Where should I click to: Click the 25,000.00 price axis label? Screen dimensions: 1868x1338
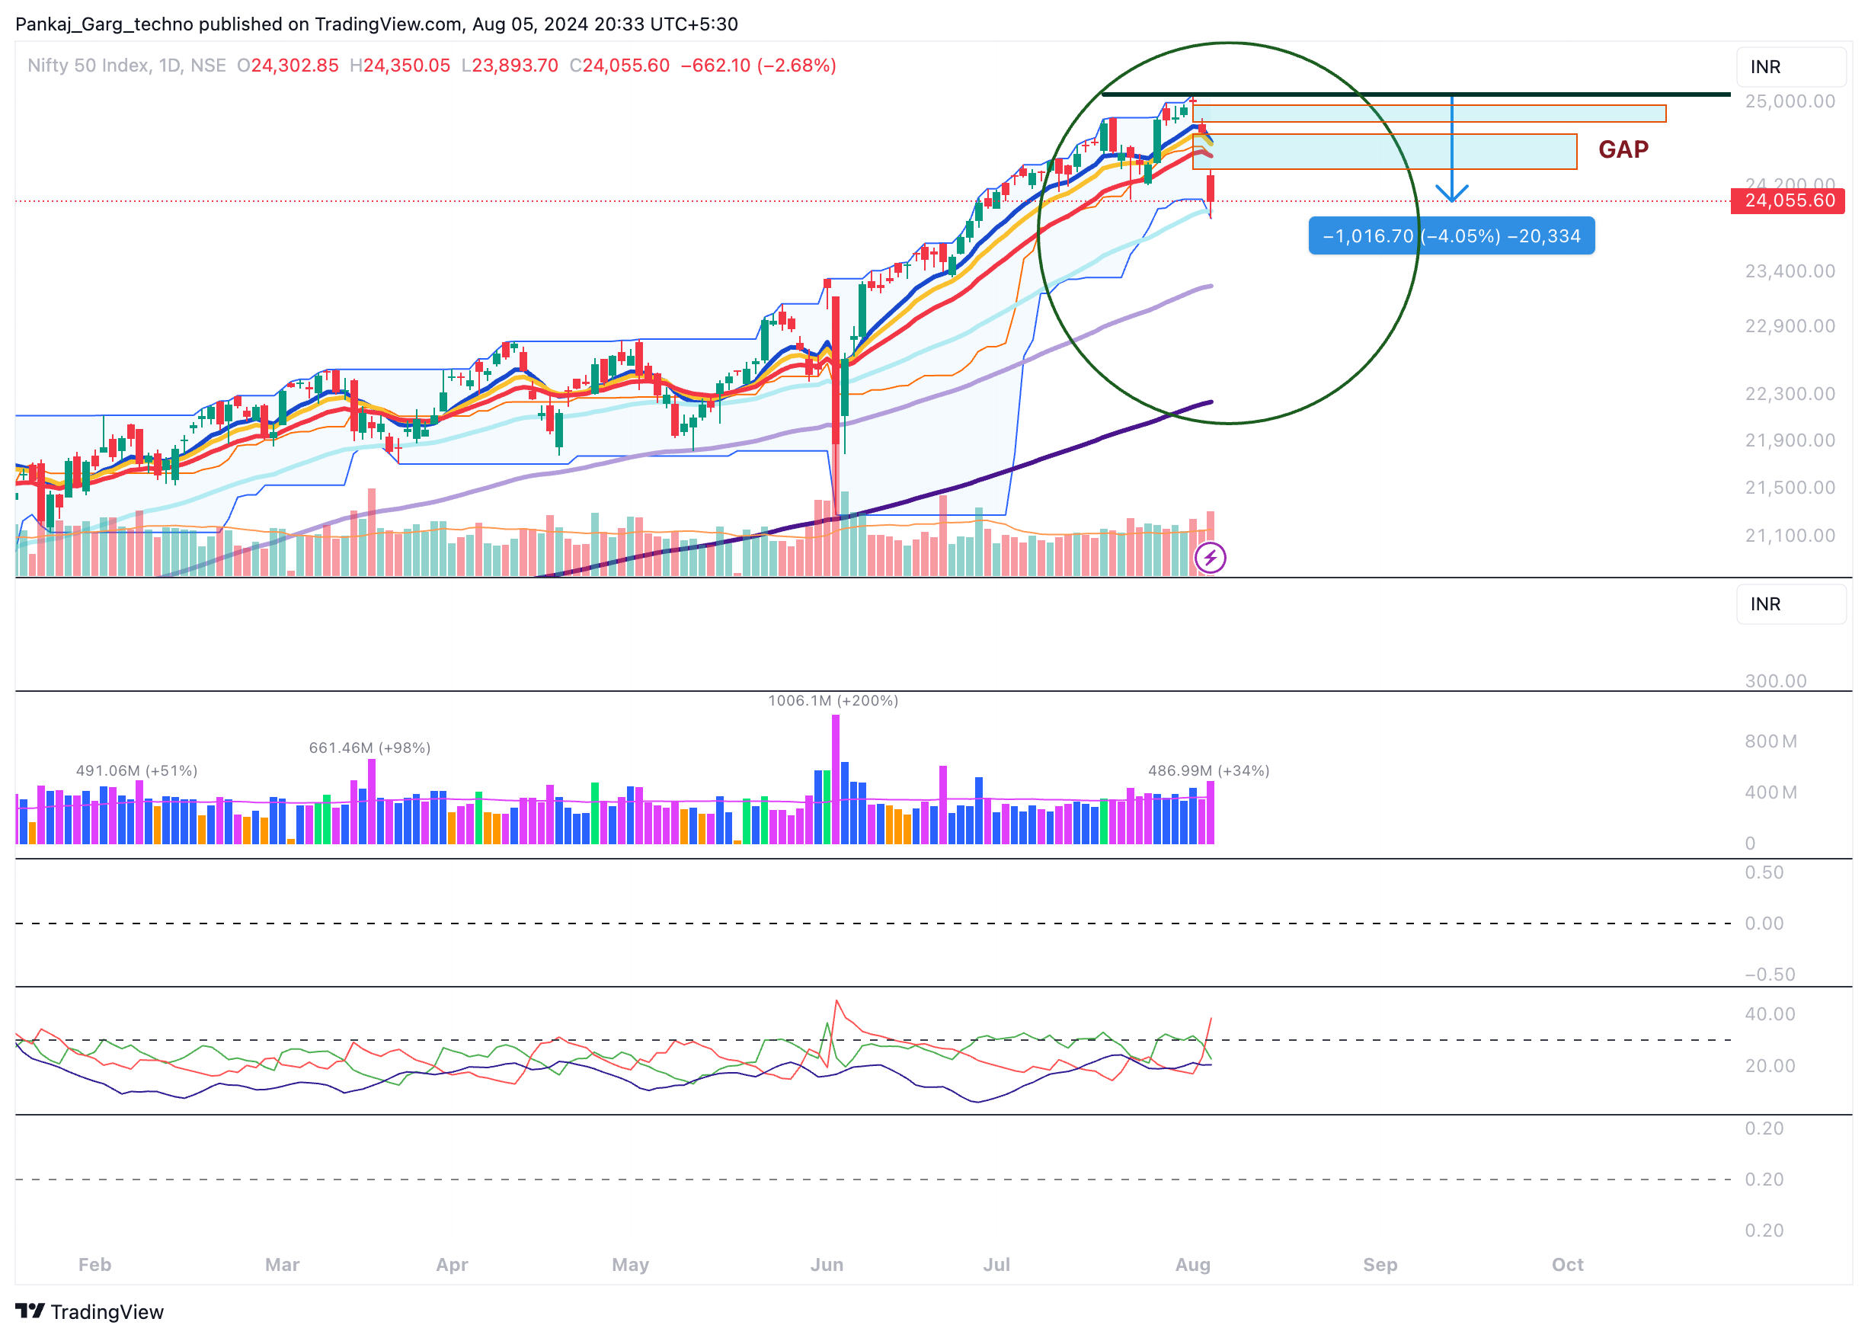click(x=1789, y=101)
